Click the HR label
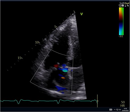The height and width of the screenshot is (112, 130). [122, 106]
